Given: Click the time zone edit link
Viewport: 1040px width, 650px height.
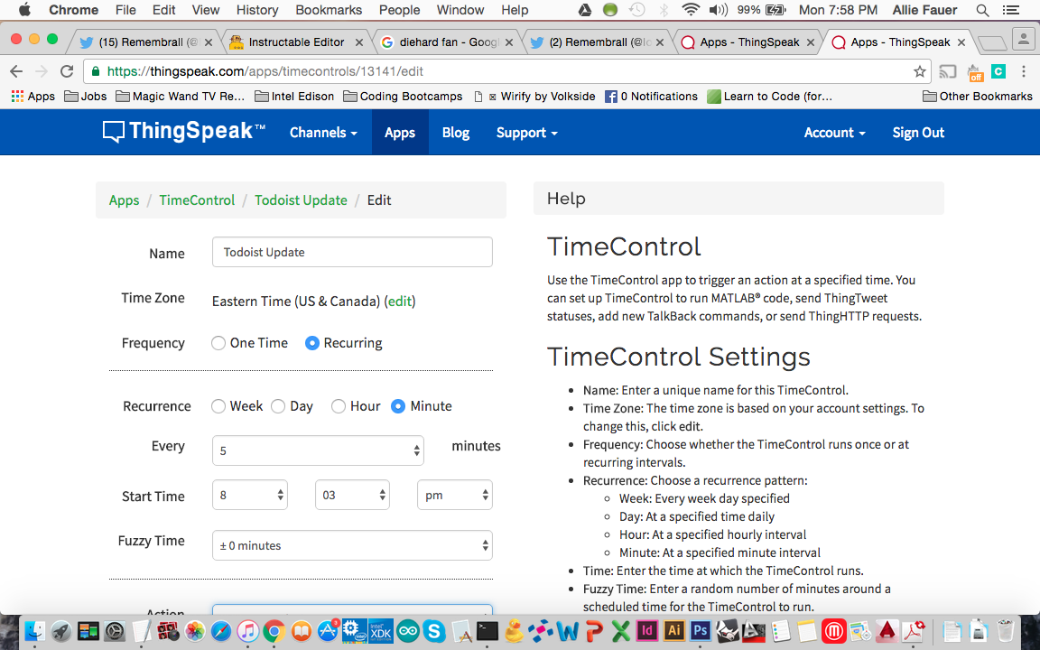Looking at the screenshot, I should click(x=400, y=302).
